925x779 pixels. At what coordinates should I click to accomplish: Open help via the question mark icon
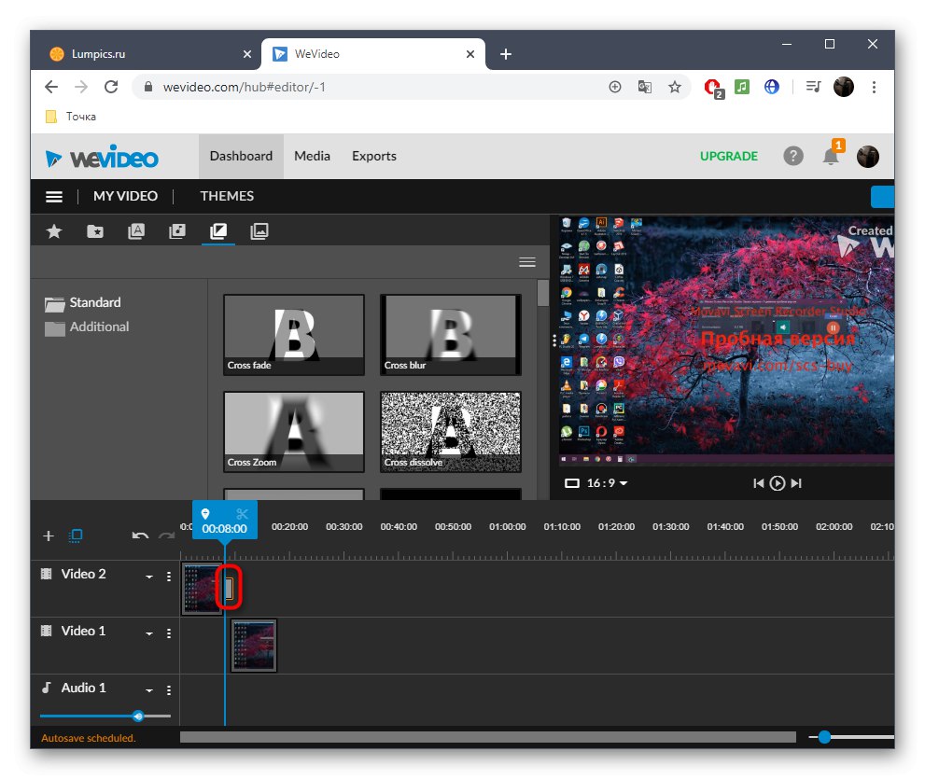pyautogui.click(x=793, y=156)
